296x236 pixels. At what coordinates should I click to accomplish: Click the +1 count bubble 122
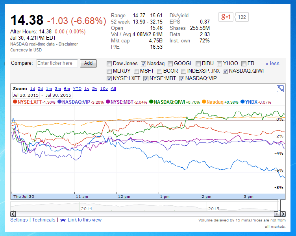[242, 17]
